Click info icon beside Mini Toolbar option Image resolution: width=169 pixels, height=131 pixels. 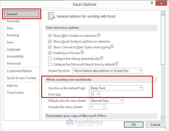point(99,35)
